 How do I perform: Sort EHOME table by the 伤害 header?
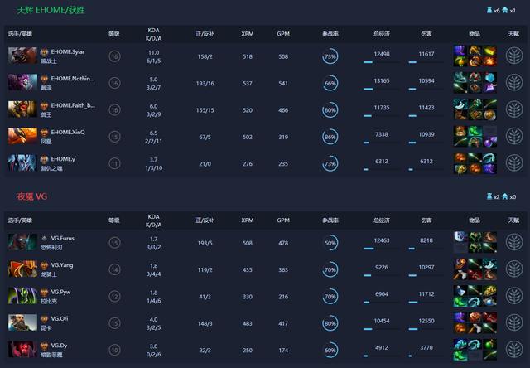pyautogui.click(x=426, y=34)
